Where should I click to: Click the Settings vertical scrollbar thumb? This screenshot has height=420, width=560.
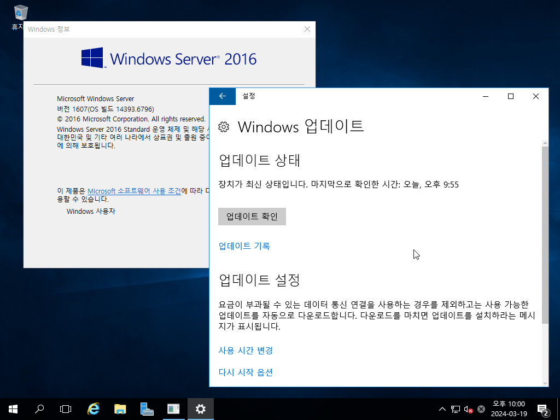click(x=545, y=235)
